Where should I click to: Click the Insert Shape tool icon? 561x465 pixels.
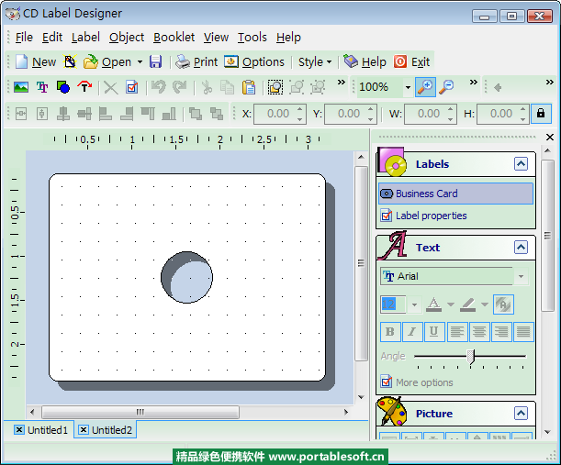[63, 87]
